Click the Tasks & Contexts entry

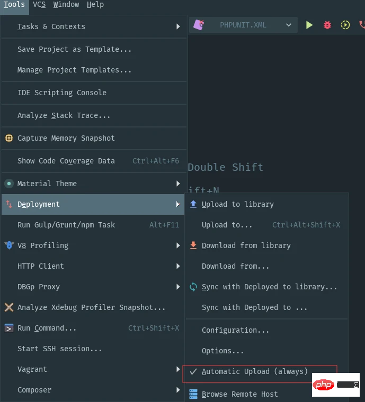(x=94, y=26)
